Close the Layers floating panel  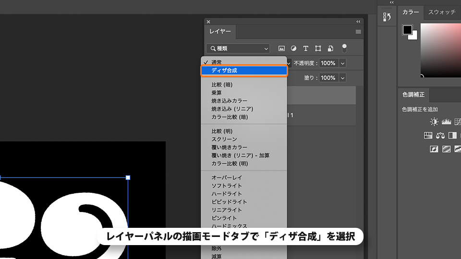[x=208, y=22]
